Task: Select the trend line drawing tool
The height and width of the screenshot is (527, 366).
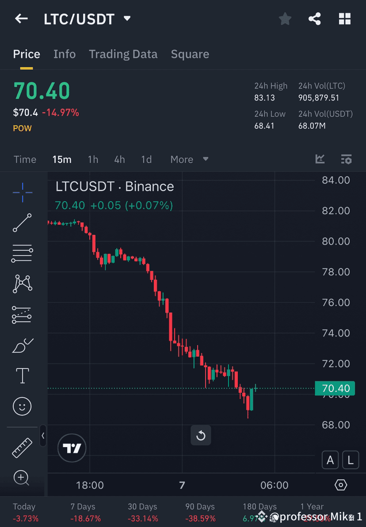Action: click(22, 223)
